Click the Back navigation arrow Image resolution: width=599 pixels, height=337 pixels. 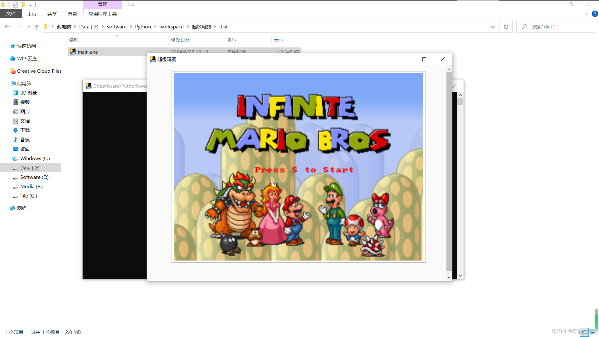click(x=7, y=27)
